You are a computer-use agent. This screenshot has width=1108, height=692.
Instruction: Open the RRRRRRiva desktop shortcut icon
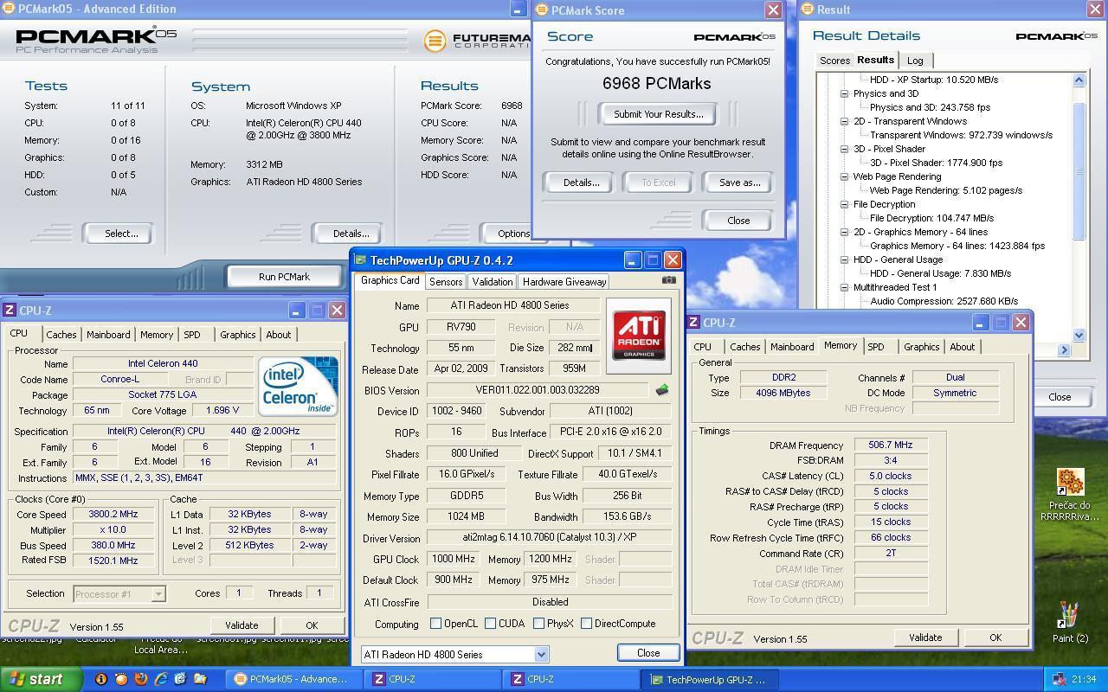(1070, 481)
